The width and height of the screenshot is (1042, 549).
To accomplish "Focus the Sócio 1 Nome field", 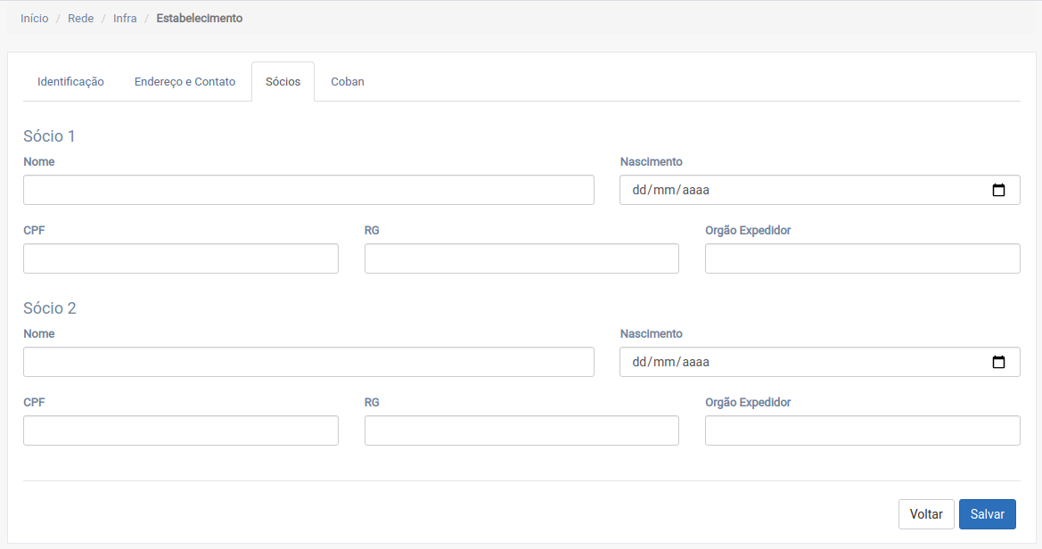I will coord(308,190).
